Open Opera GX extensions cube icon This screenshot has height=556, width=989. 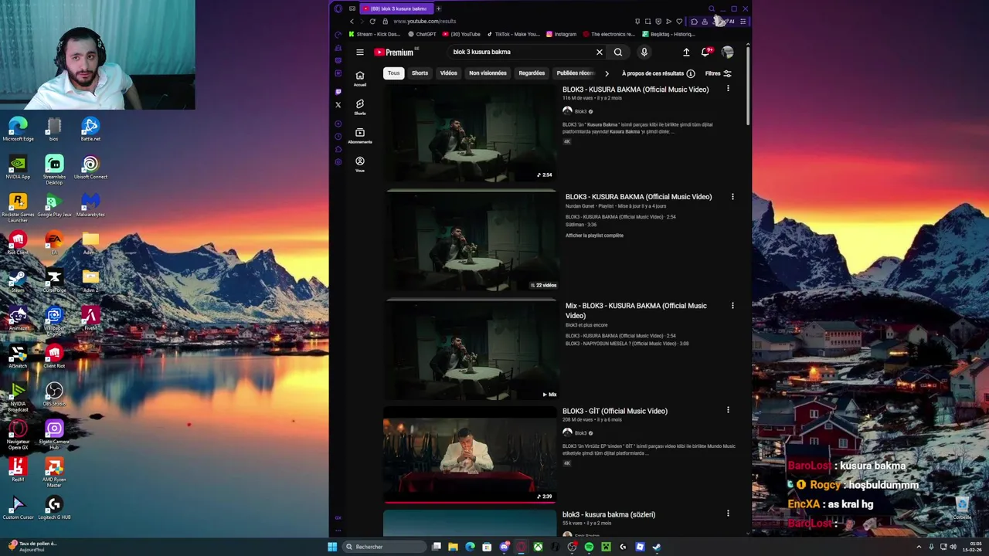694,22
